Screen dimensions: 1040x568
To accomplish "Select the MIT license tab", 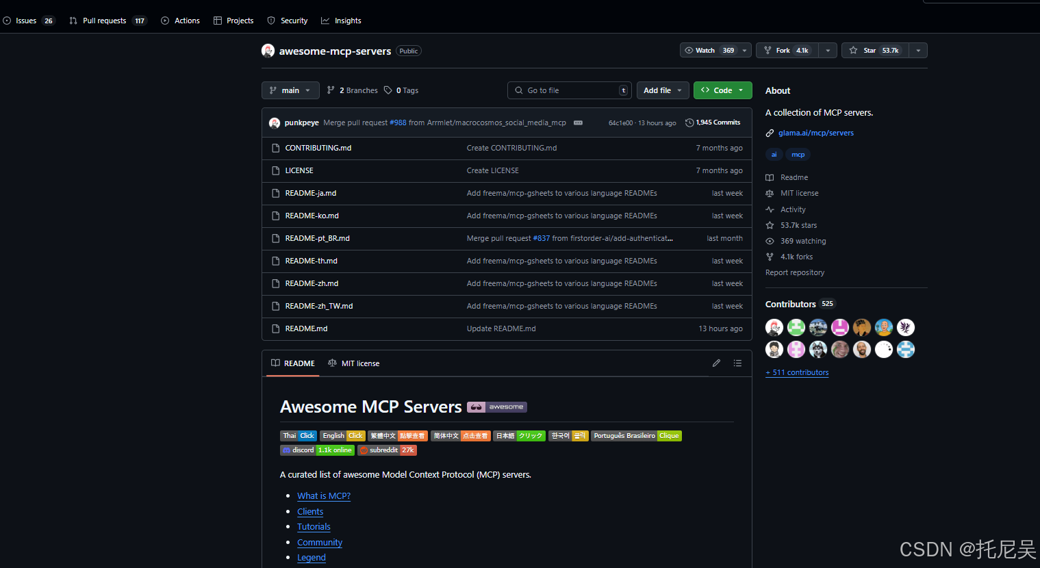I will coord(354,363).
